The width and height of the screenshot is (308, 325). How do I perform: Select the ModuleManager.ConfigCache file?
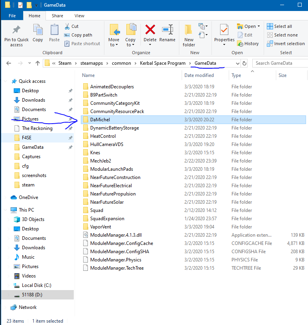pyautogui.click(x=122, y=243)
